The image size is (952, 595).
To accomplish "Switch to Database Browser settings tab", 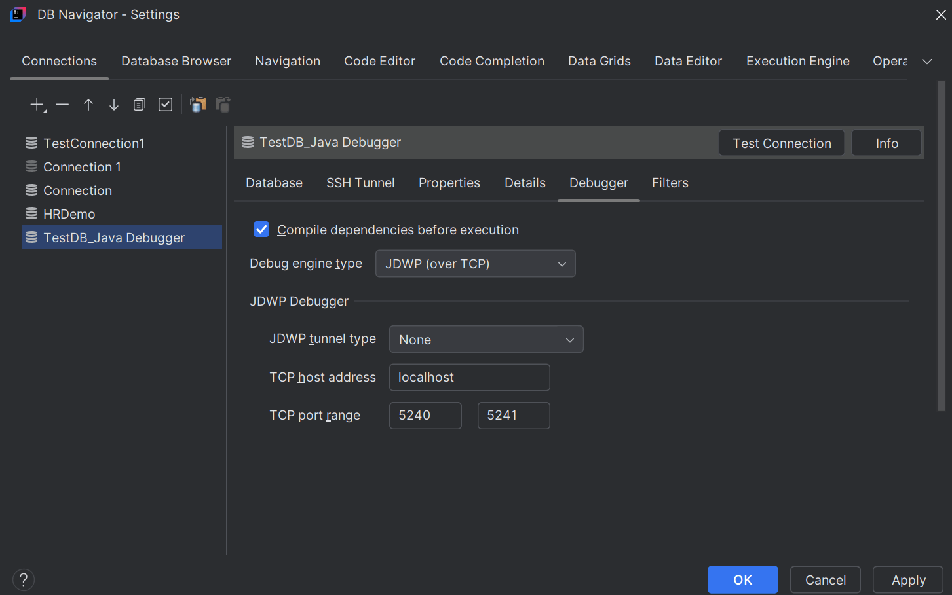I will 176,61.
